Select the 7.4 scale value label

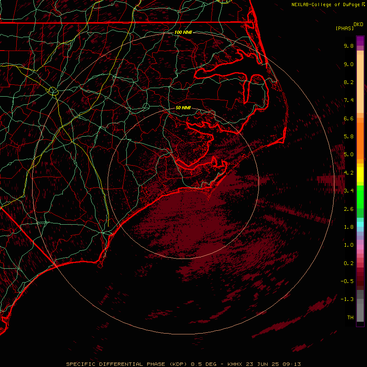(x=349, y=100)
